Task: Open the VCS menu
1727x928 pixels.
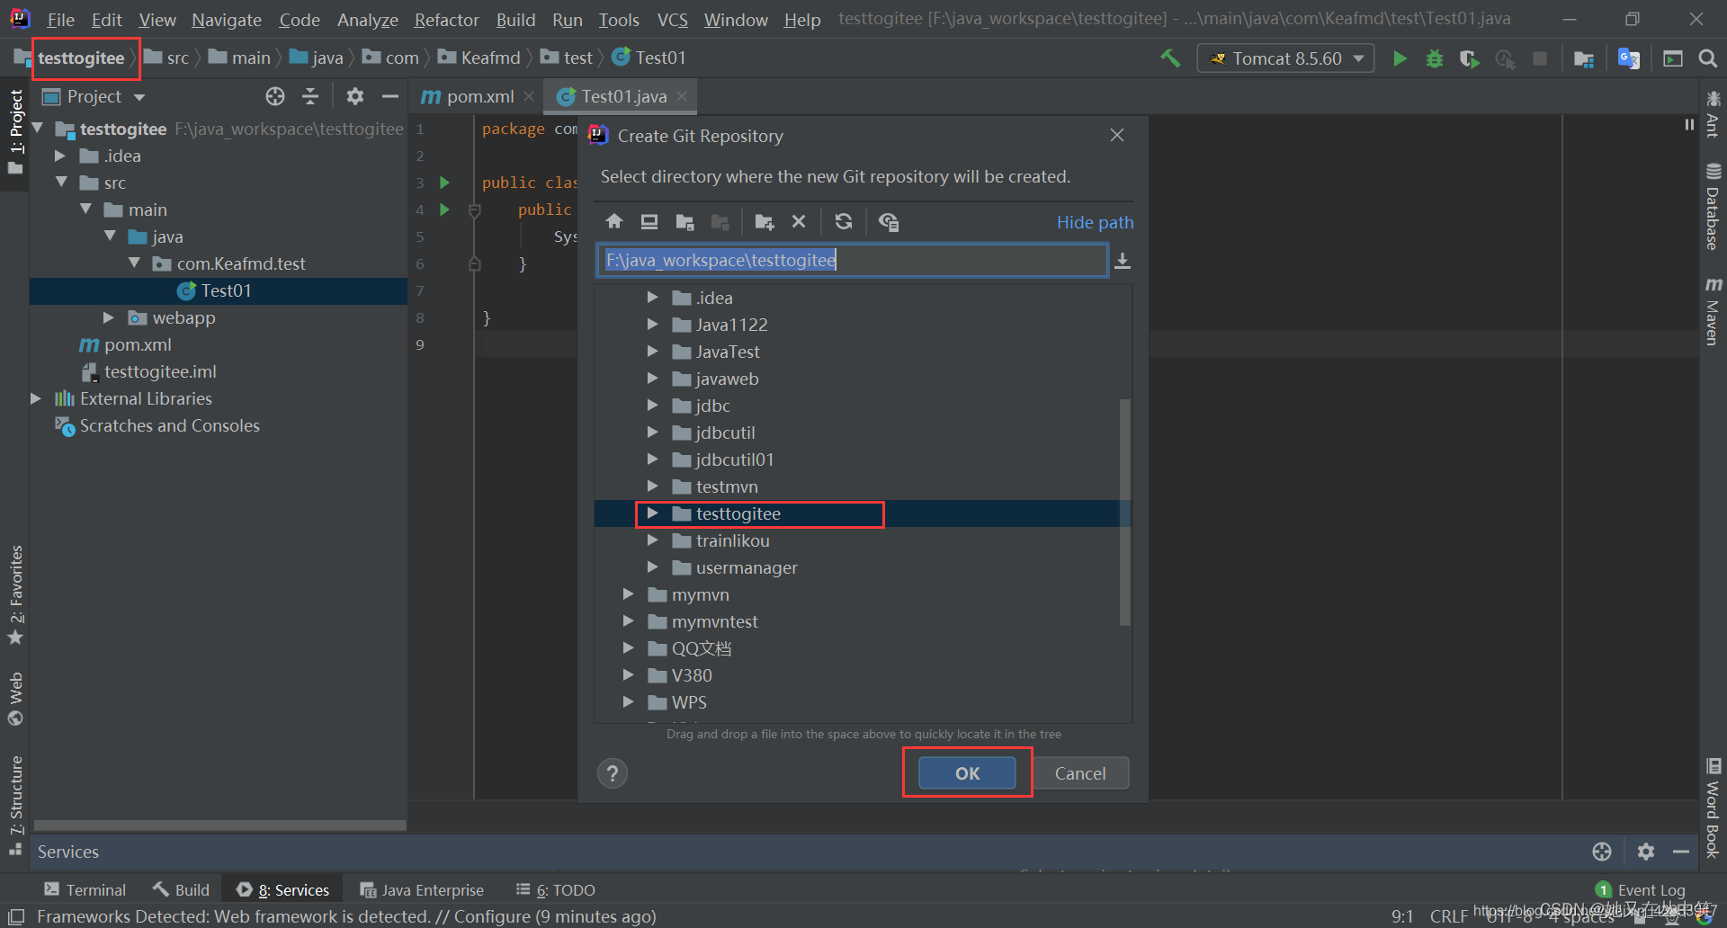Action: click(672, 19)
